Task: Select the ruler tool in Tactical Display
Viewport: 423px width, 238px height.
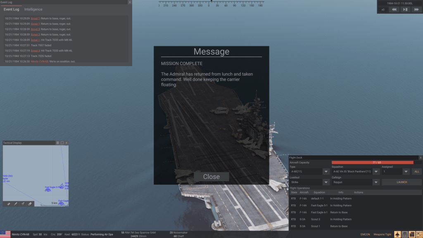Action: 8,203
